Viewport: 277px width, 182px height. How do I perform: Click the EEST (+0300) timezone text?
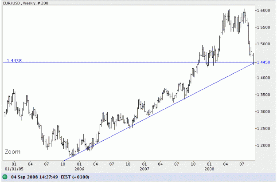tap(75, 177)
